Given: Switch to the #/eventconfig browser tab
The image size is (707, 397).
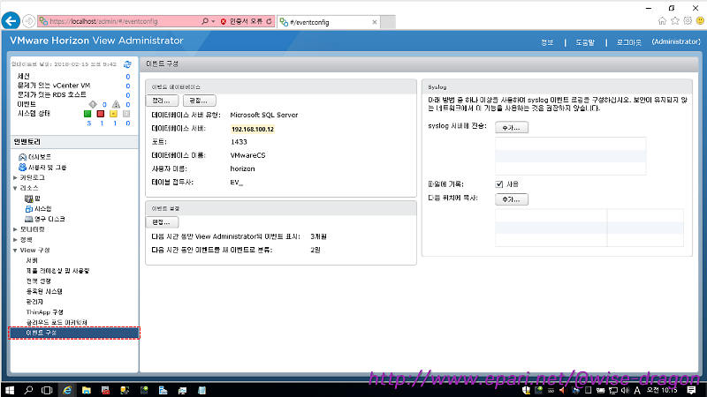Looking at the screenshot, I should (x=328, y=21).
